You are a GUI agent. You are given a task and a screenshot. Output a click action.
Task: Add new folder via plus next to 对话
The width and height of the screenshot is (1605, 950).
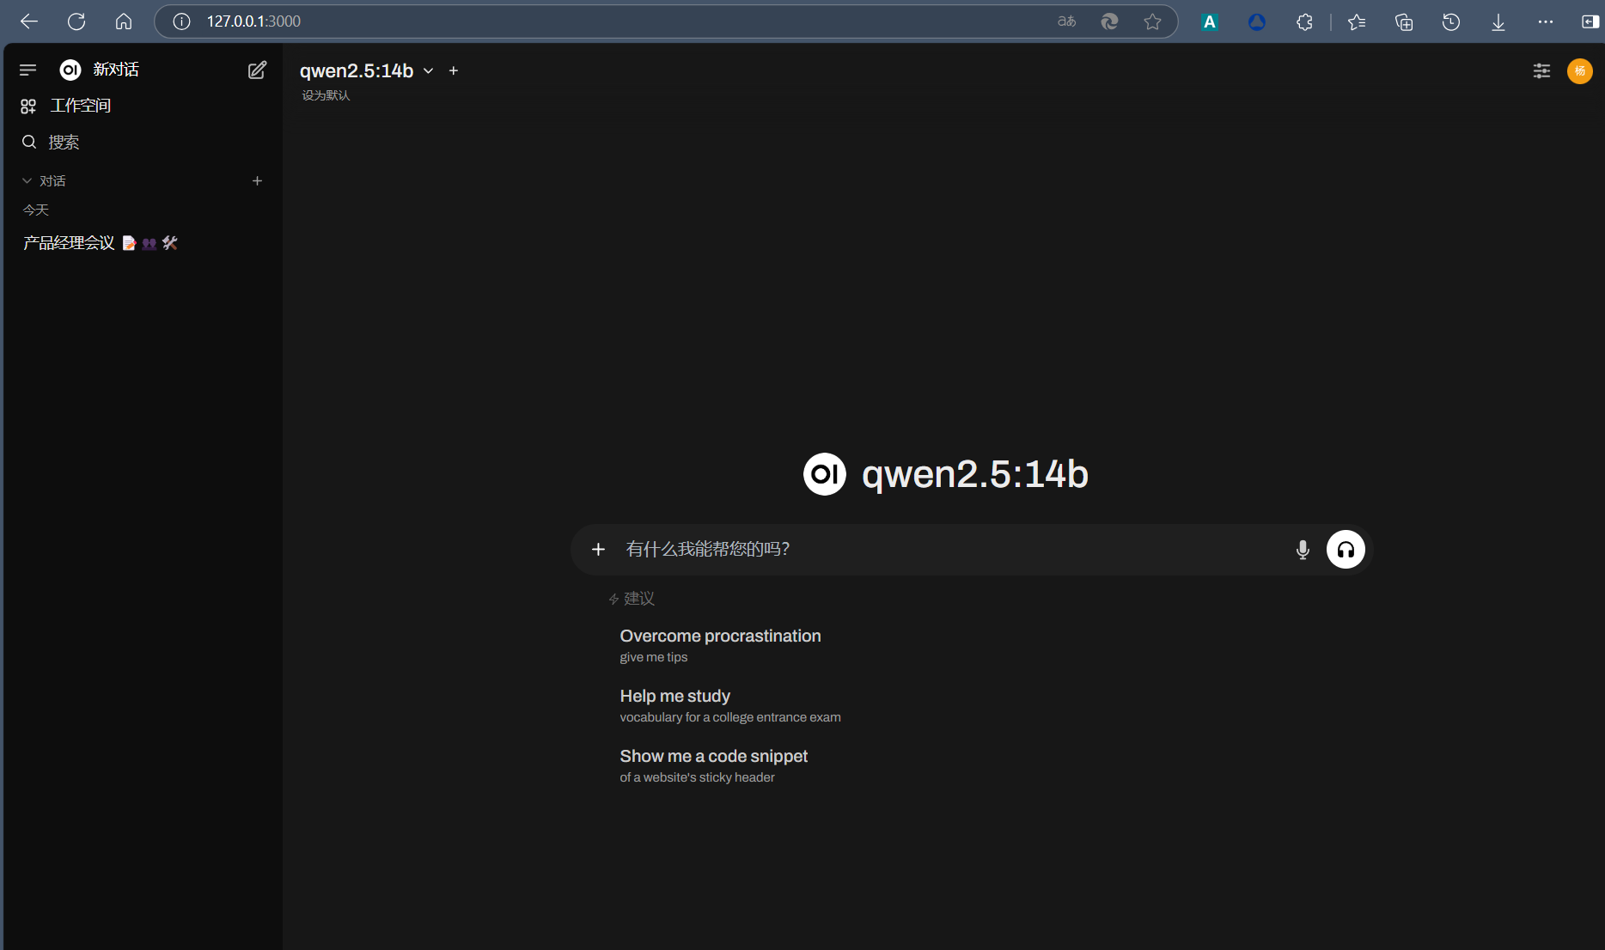tap(257, 180)
